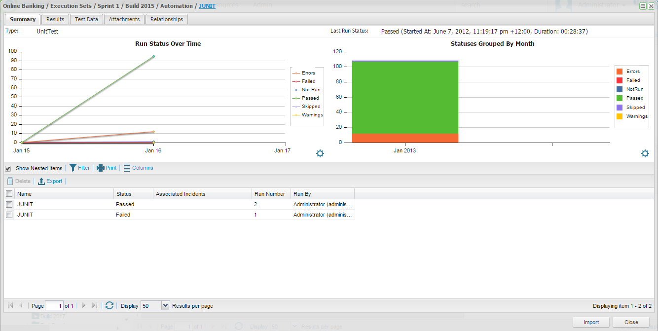Toggle the select-all header checkbox
The image size is (658, 331).
pyautogui.click(x=9, y=194)
